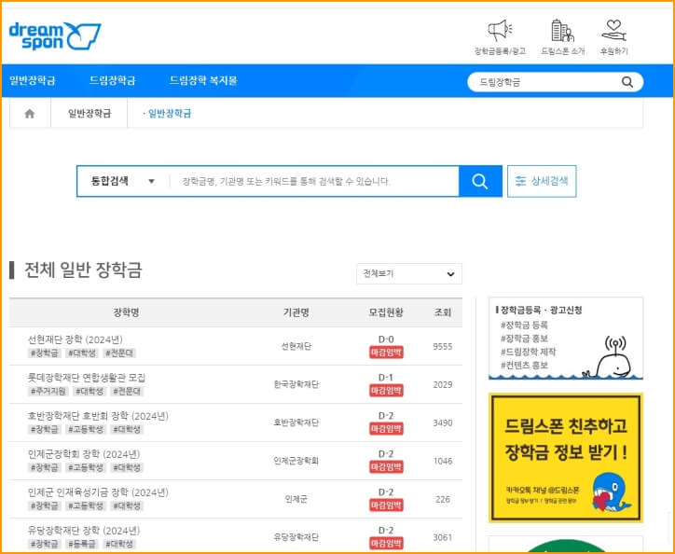Click the main scholarship search input field
This screenshot has height=554, width=675.
tap(314, 181)
